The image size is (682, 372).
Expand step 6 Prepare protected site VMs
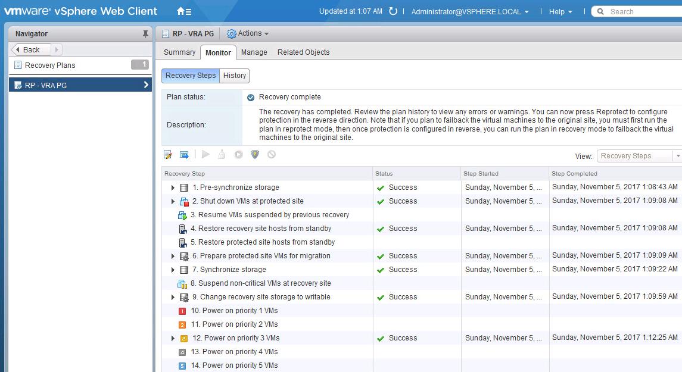point(173,256)
